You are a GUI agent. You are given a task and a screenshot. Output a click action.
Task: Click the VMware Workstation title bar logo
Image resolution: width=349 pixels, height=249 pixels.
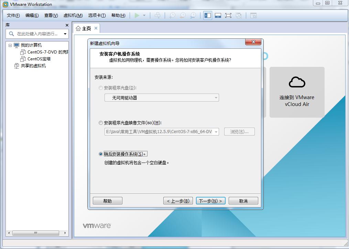coord(6,4)
